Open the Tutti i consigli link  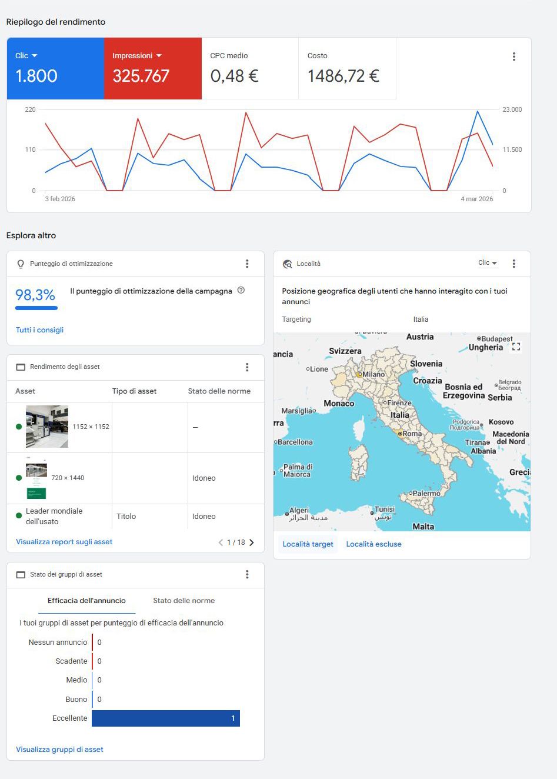click(39, 330)
